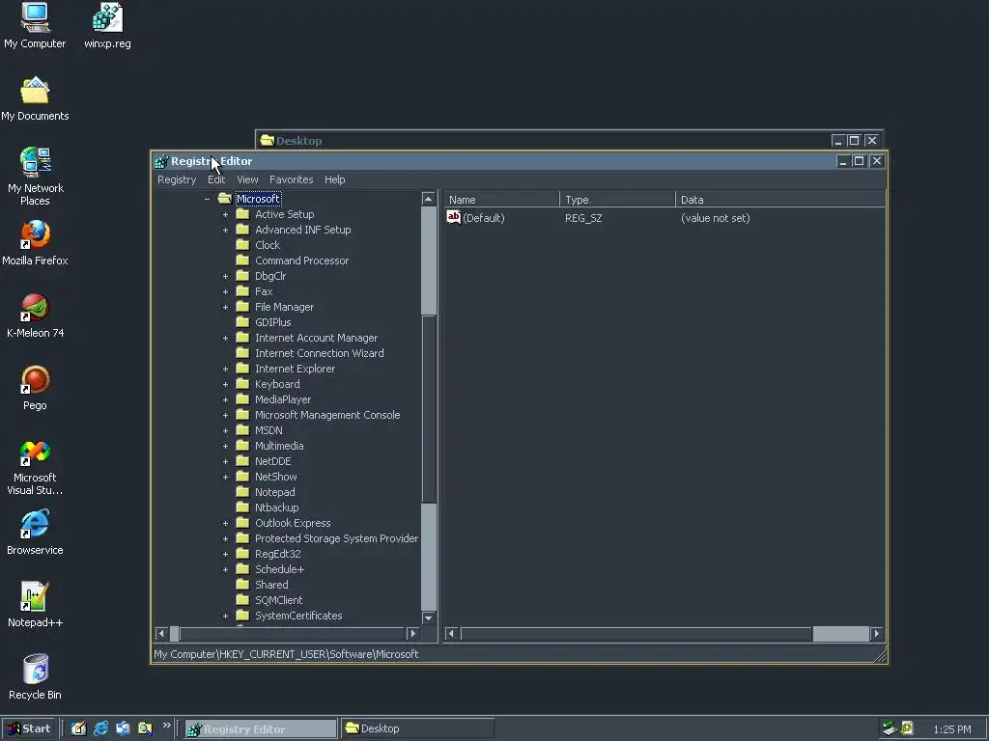
Task: Click the Start button
Action: [x=28, y=728]
